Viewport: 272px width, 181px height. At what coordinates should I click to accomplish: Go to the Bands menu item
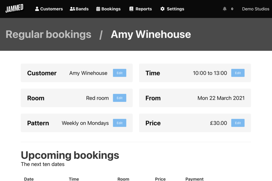click(x=82, y=9)
